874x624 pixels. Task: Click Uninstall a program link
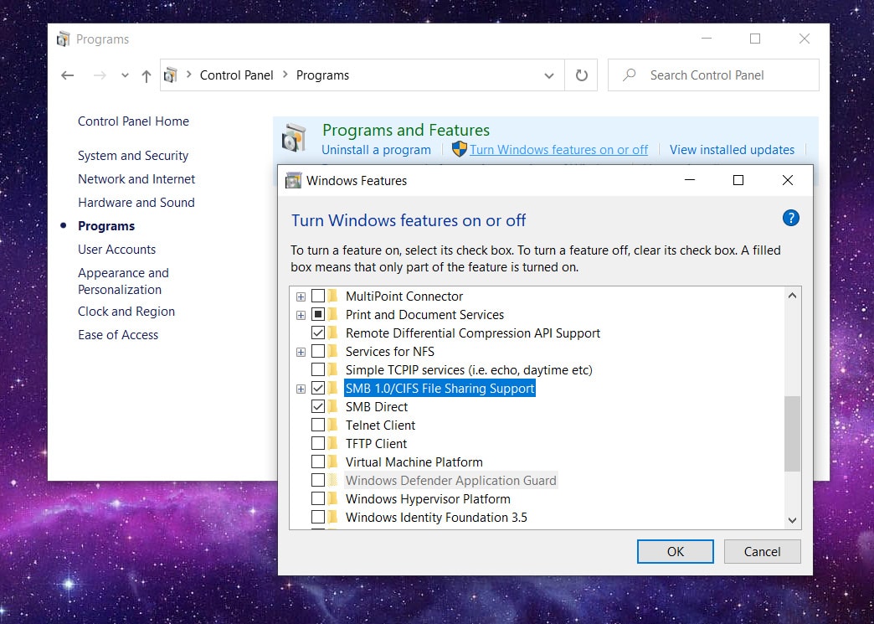376,149
